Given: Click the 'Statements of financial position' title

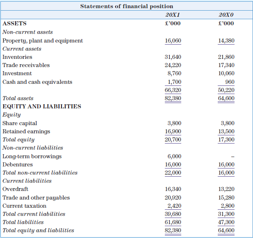Looking at the screenshot, I should pos(126,6).
